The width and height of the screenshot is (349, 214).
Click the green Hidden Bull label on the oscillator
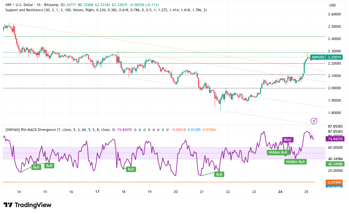(x=278, y=152)
